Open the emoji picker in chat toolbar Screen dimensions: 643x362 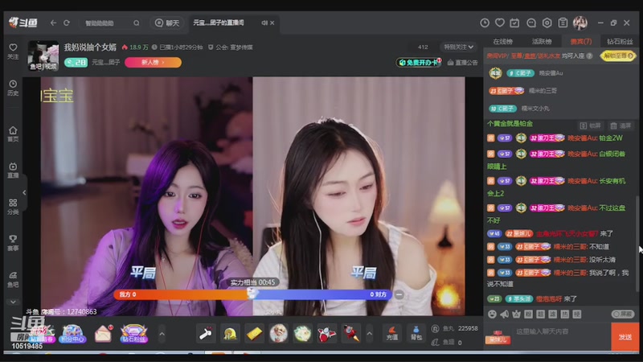[492, 314]
